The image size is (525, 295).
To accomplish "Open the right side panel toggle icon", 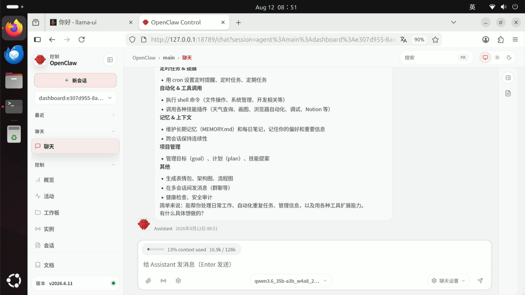I will 508,78.
